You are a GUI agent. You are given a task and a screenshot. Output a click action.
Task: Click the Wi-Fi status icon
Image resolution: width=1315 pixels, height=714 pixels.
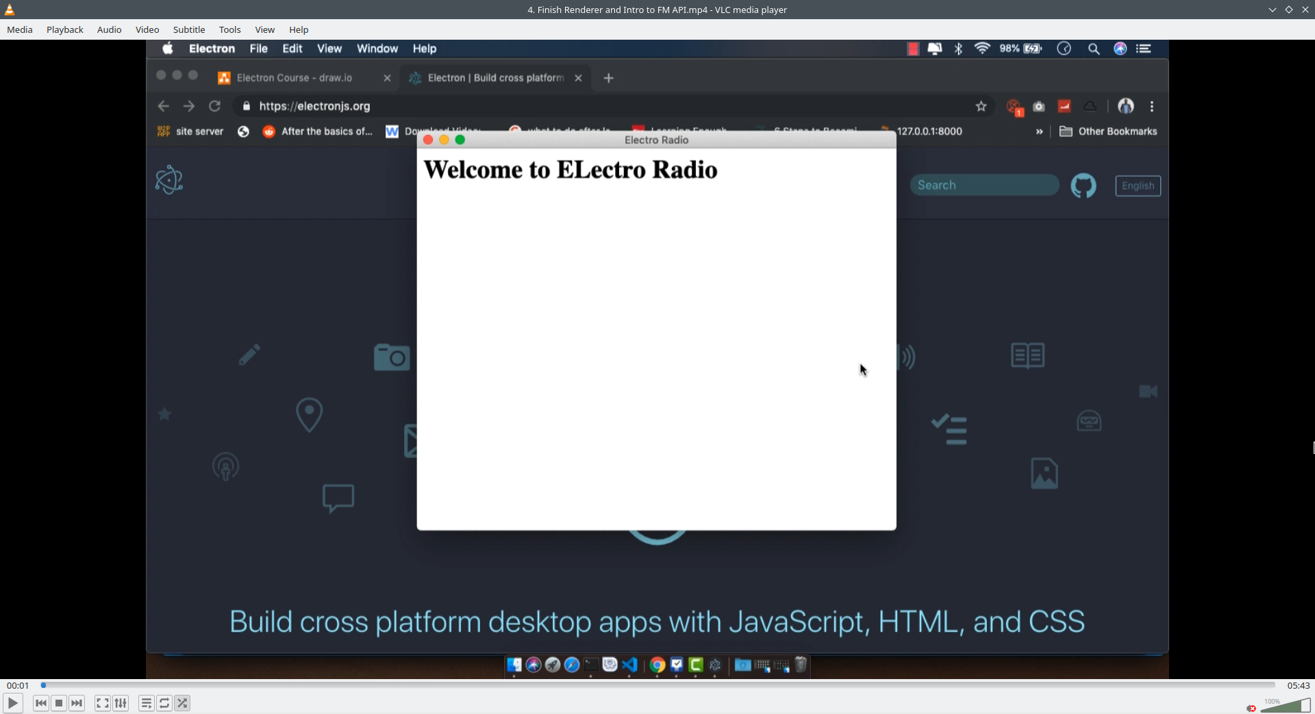click(982, 49)
